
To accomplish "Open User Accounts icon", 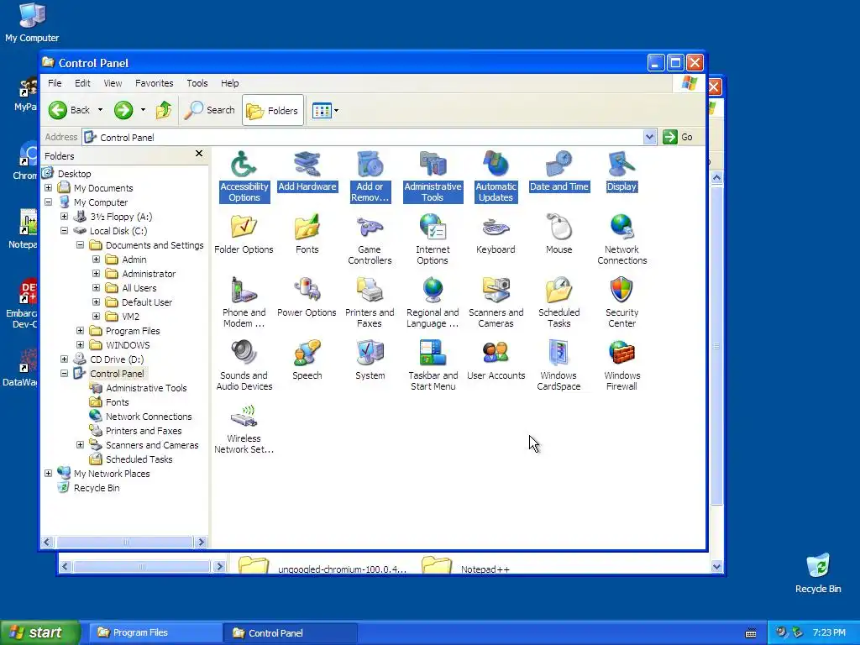I will click(x=496, y=360).
